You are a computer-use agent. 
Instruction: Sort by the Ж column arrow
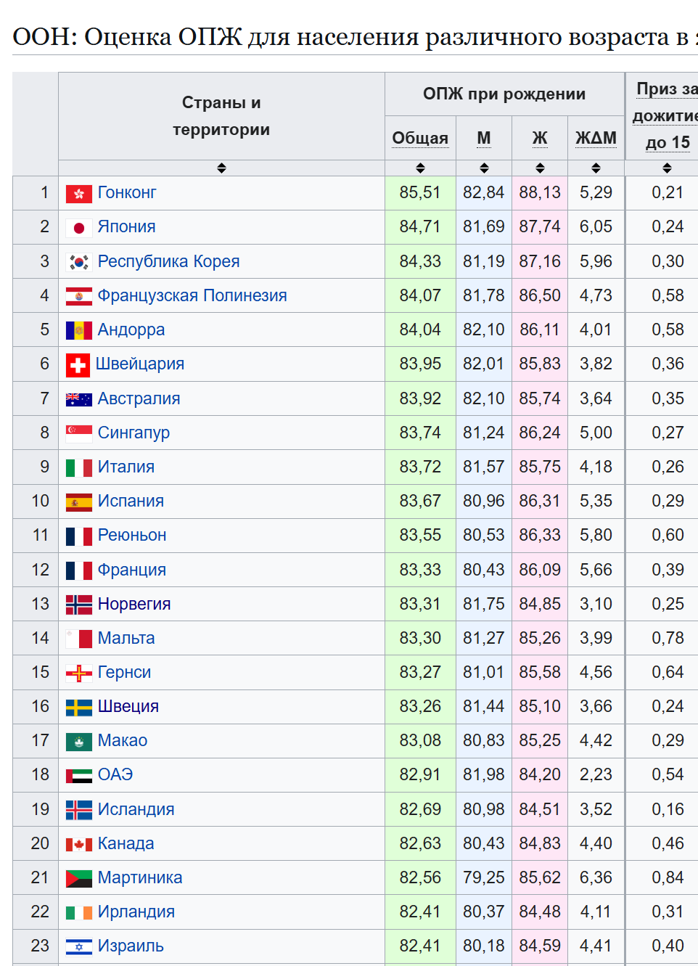click(x=540, y=168)
